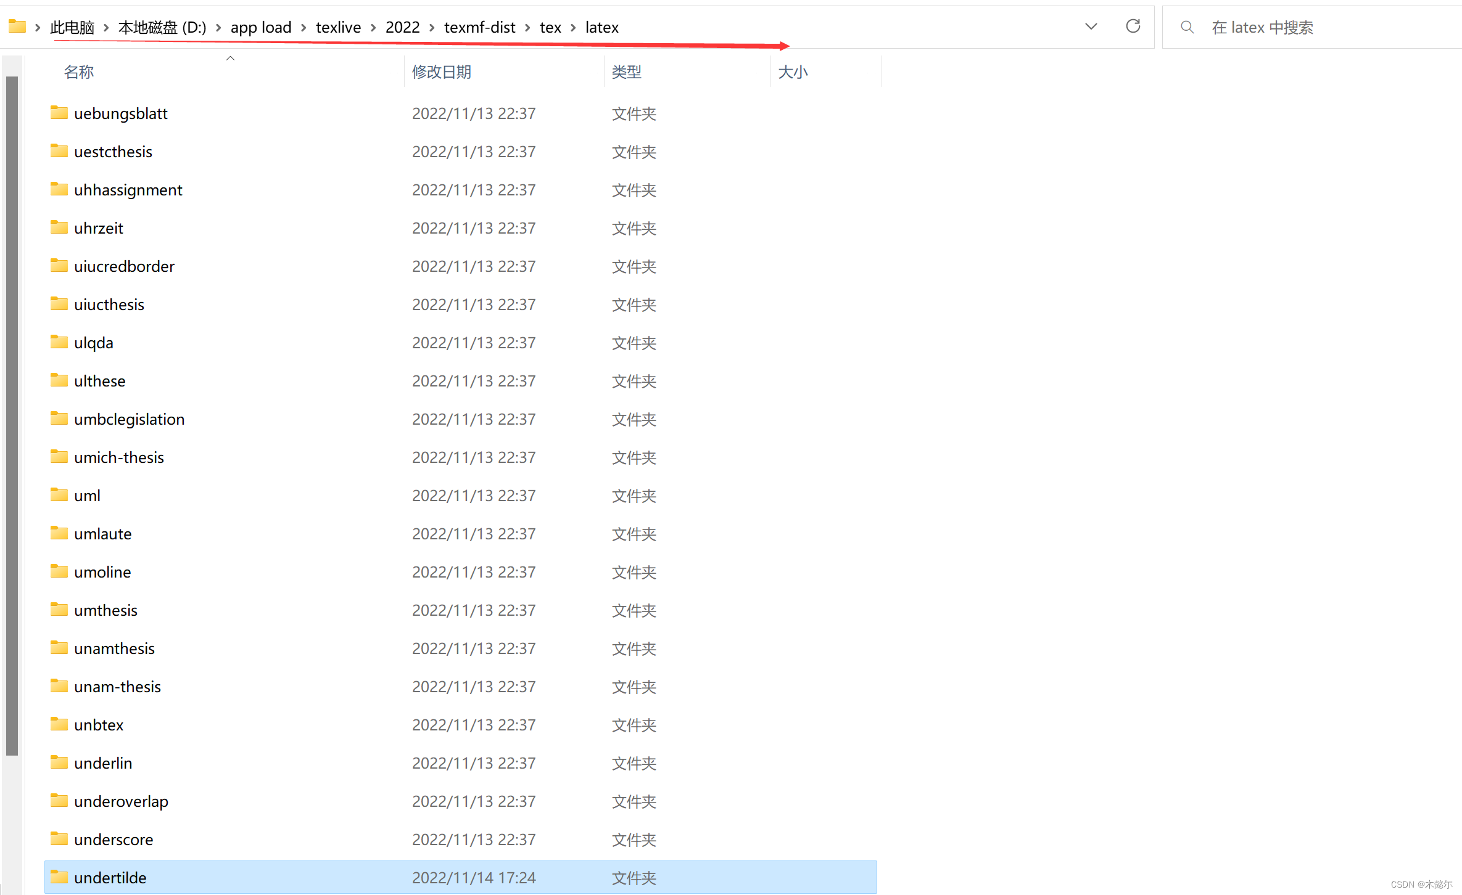This screenshot has height=895, width=1462.
Task: Click the unbtex folder icon
Action: point(59,724)
